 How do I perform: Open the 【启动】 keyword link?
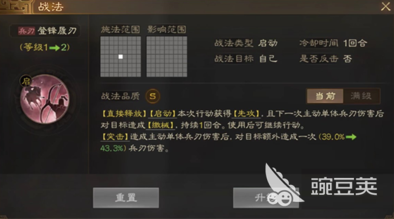click(162, 114)
